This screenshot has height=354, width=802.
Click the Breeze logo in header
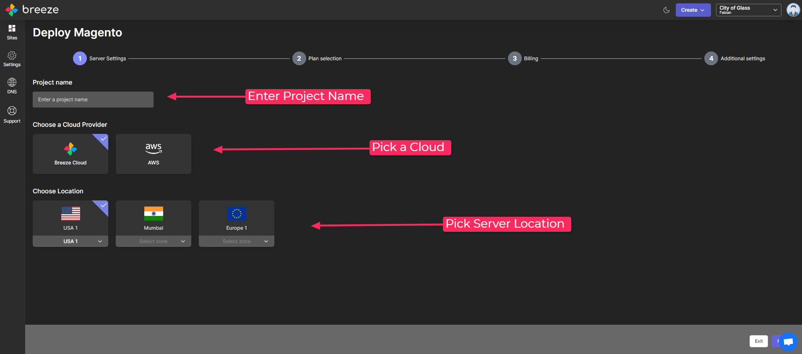32,10
